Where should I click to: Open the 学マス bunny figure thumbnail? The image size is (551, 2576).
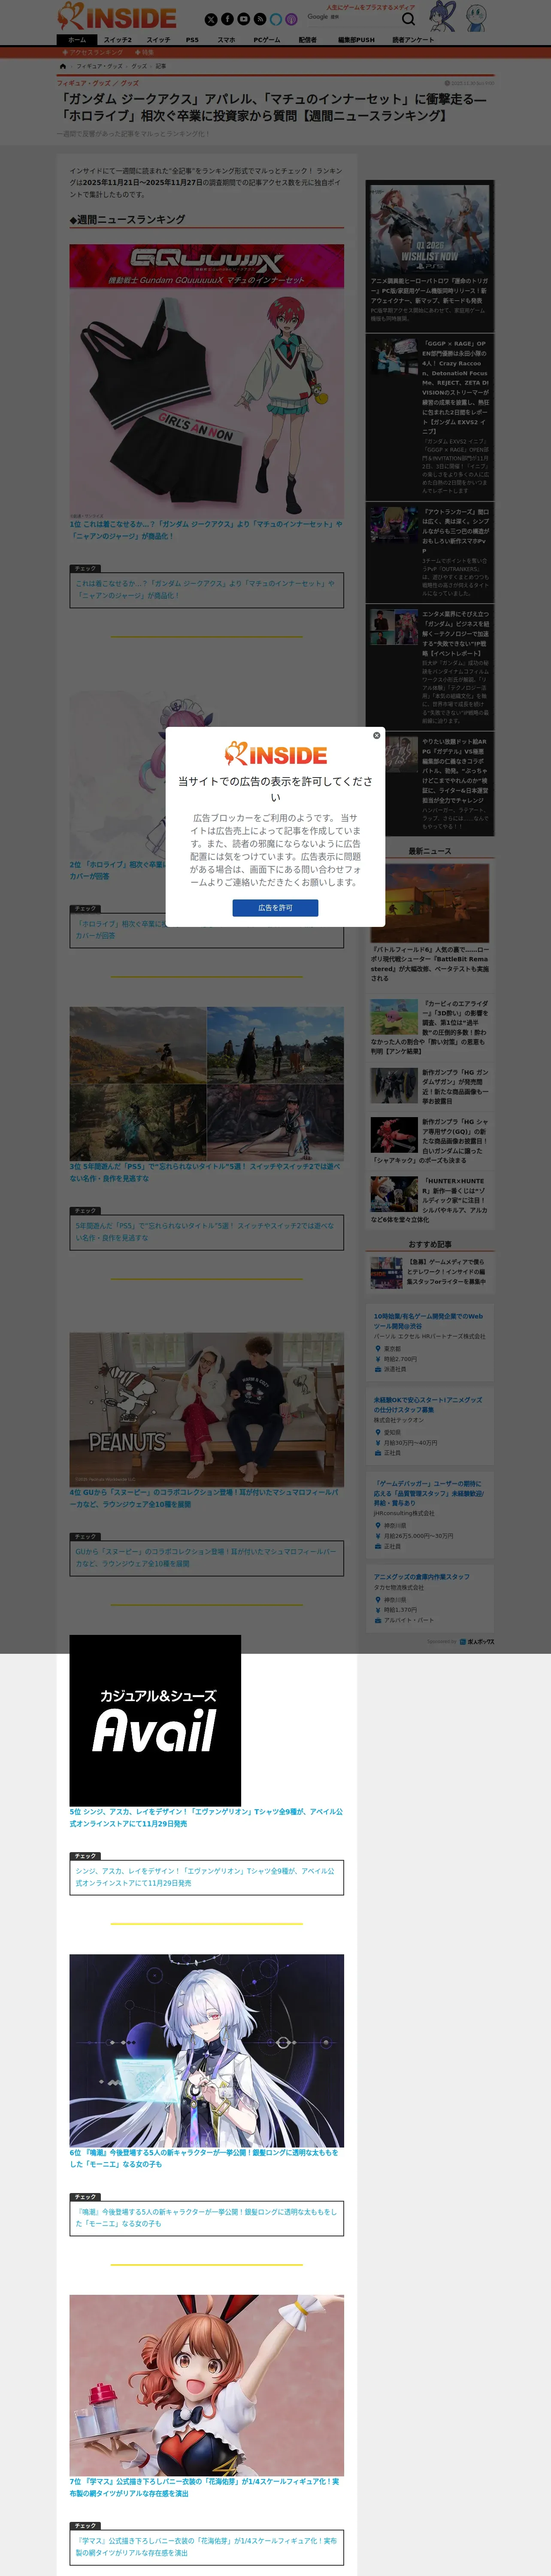[x=206, y=2385]
